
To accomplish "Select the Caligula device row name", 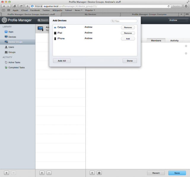I will [61, 27].
